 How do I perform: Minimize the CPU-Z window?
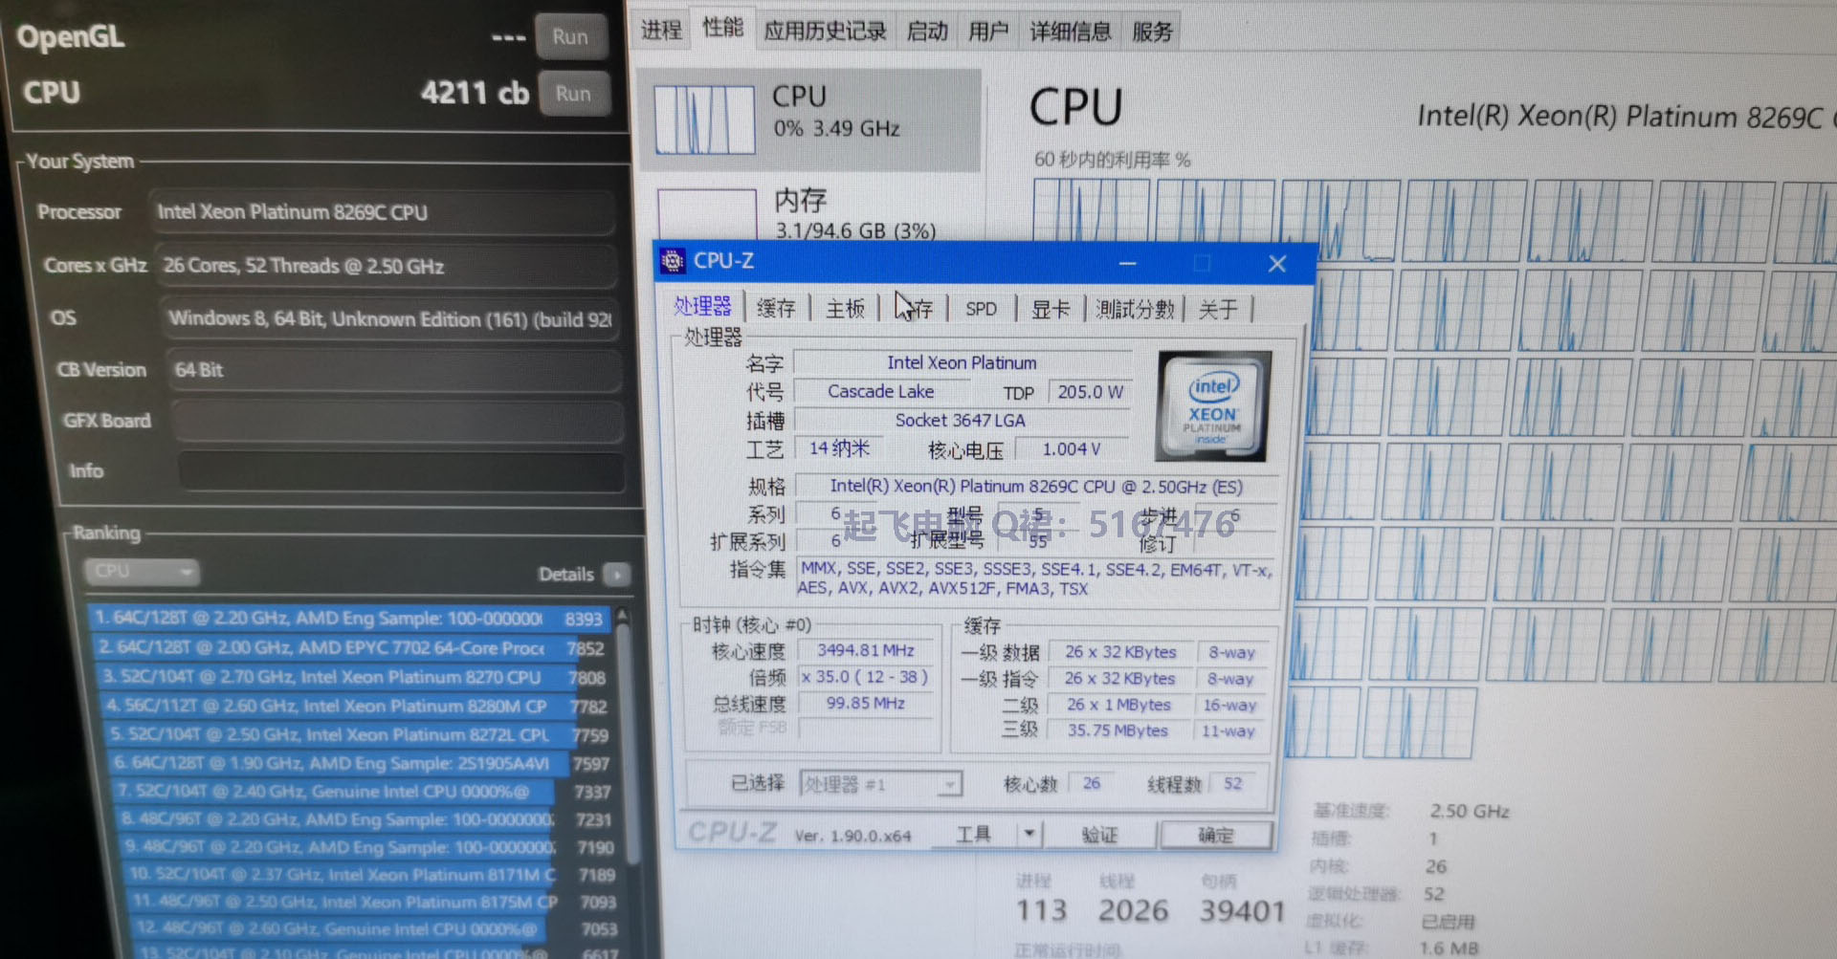1128,263
